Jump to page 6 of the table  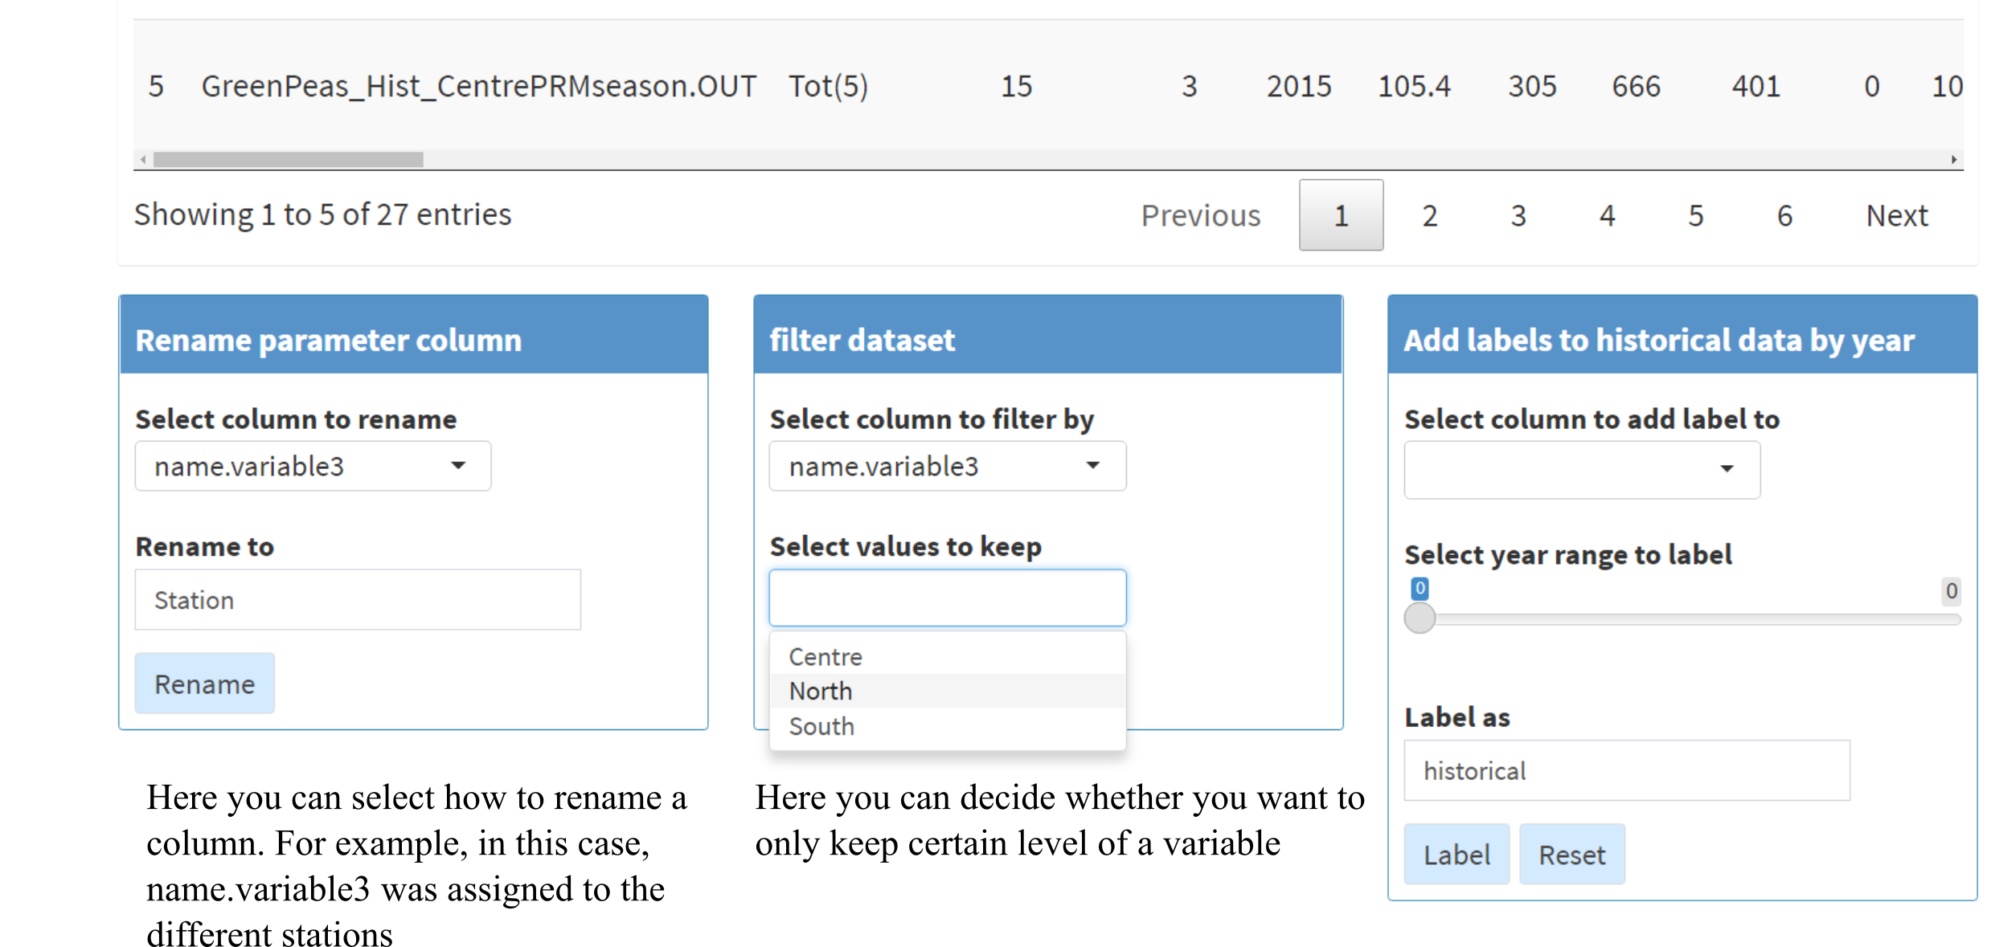pyautogui.click(x=1784, y=214)
